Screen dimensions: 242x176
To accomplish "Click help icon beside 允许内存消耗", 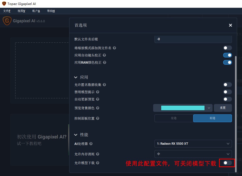I will (x=98, y=154).
